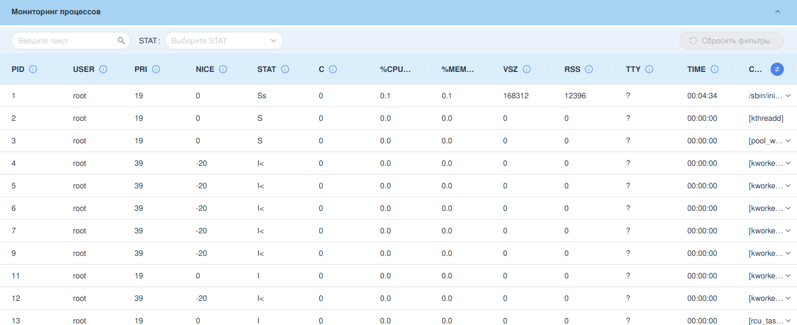Screen dimensions: 797x325
Task: Click the info icon next to RSS
Action: 589,69
